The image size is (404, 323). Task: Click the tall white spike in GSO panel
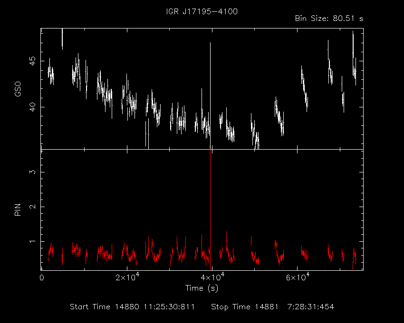coord(211,96)
